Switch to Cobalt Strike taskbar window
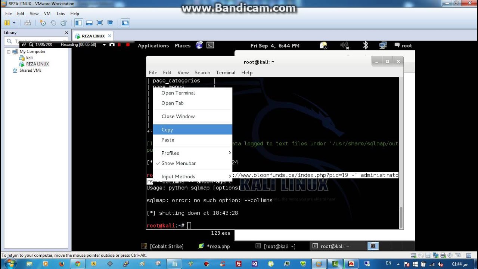 (x=162, y=246)
